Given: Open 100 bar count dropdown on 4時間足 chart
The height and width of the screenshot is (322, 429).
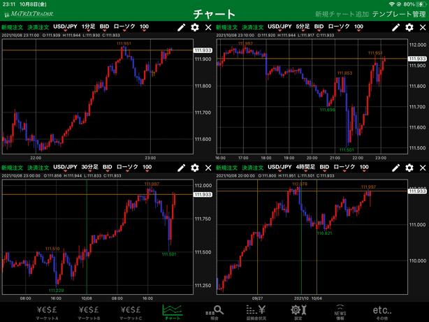Looking at the screenshot, I should point(364,167).
